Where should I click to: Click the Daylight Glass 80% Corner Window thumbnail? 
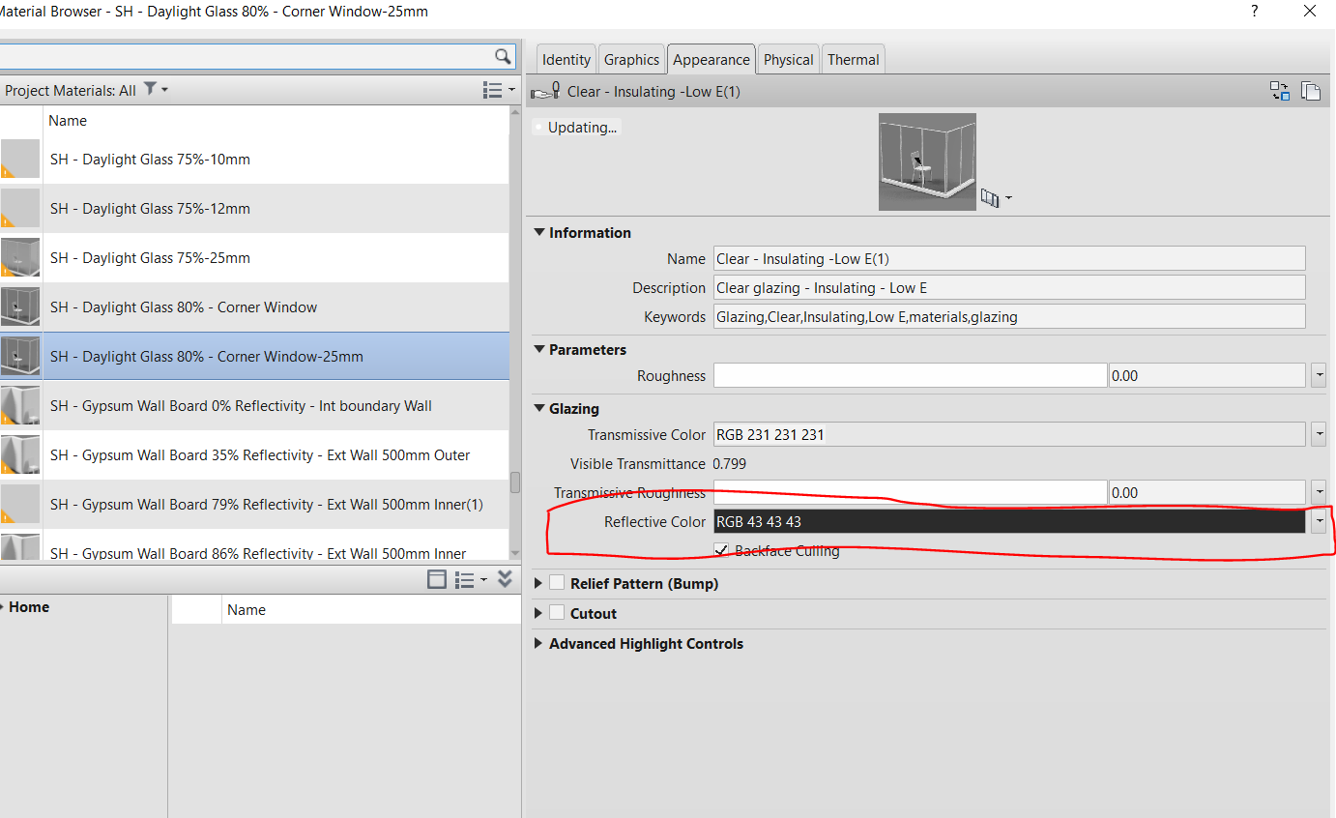20,307
